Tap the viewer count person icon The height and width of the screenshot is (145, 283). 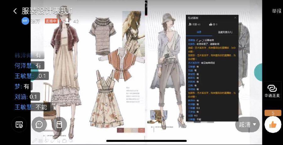(x=67, y=21)
